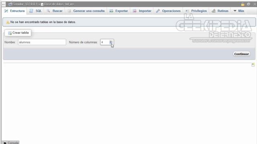Expand the Más dropdown menu
Viewport: 257px width, 144px height.
coord(239,11)
